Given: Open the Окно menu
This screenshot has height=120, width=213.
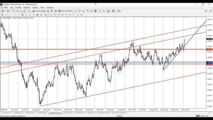Looking at the screenshot, I should (42, 7).
